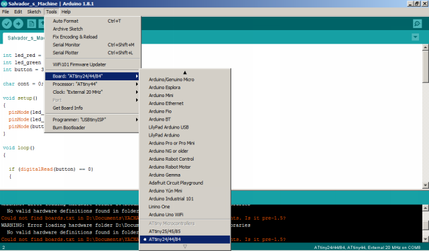Open the Edit menu
429x251 pixels.
tap(18, 12)
